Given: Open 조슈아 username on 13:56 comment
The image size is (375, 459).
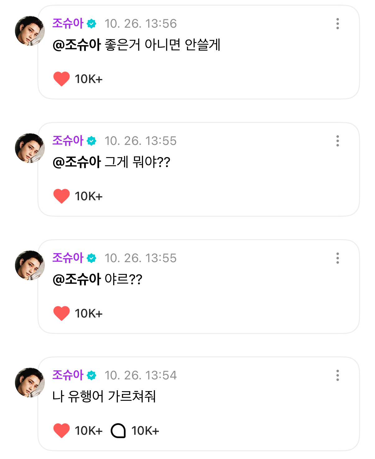Looking at the screenshot, I should point(68,23).
